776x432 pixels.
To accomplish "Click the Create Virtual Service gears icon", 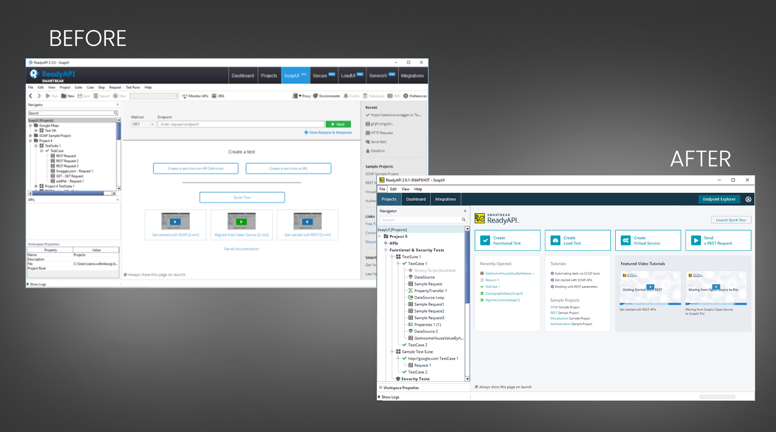I will pos(626,240).
